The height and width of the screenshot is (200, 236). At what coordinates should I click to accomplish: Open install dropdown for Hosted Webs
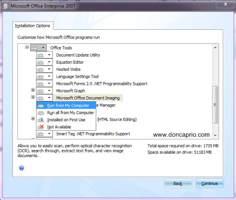click(44, 69)
